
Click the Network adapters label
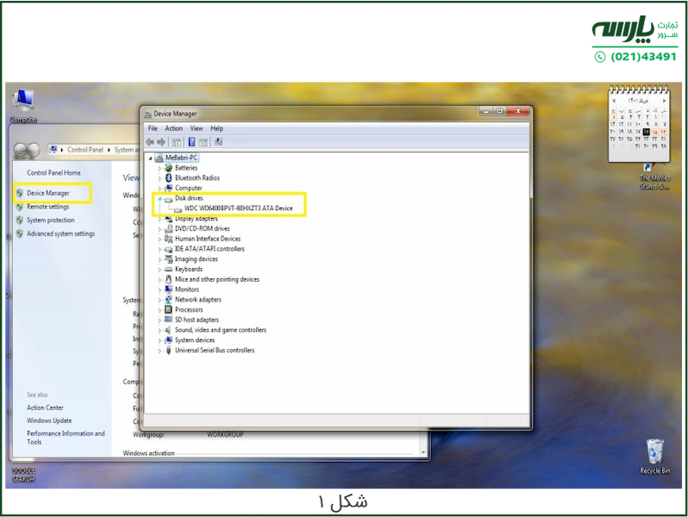[x=198, y=300]
